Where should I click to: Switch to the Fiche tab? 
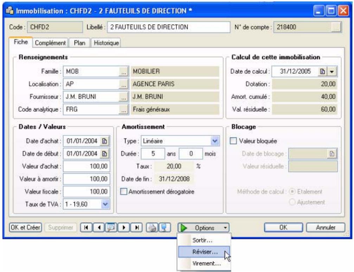[x=21, y=42]
